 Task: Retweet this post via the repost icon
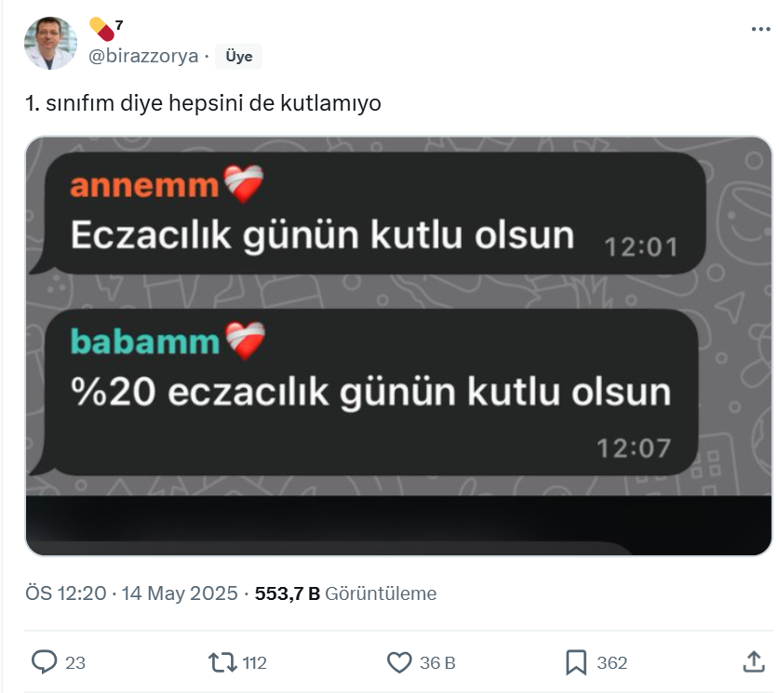click(x=222, y=662)
